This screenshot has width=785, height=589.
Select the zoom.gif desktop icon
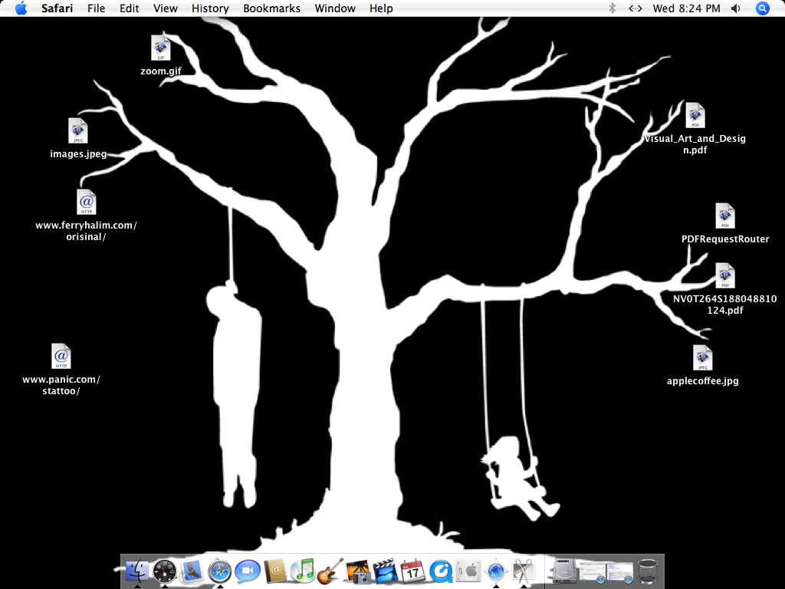pos(161,48)
